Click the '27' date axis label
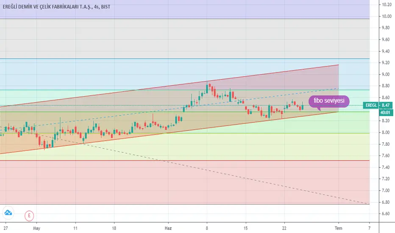 [x=6, y=228]
